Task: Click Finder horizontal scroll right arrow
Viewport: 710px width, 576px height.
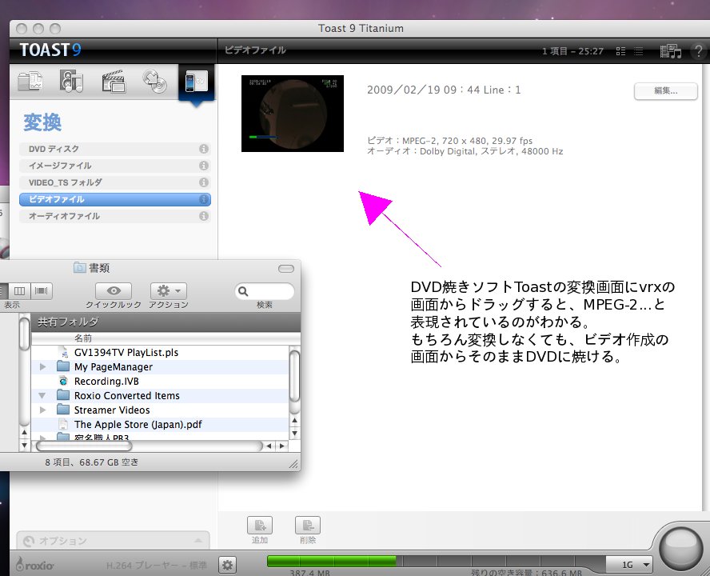Action: pos(282,446)
